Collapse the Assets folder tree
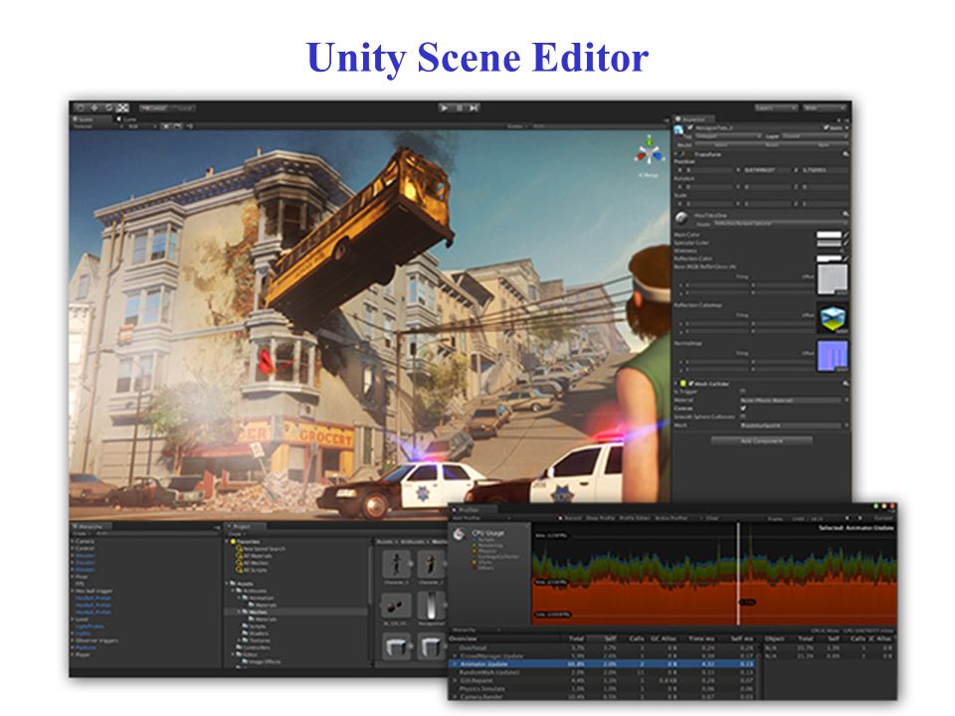Image resolution: width=955 pixels, height=716 pixels. click(227, 584)
